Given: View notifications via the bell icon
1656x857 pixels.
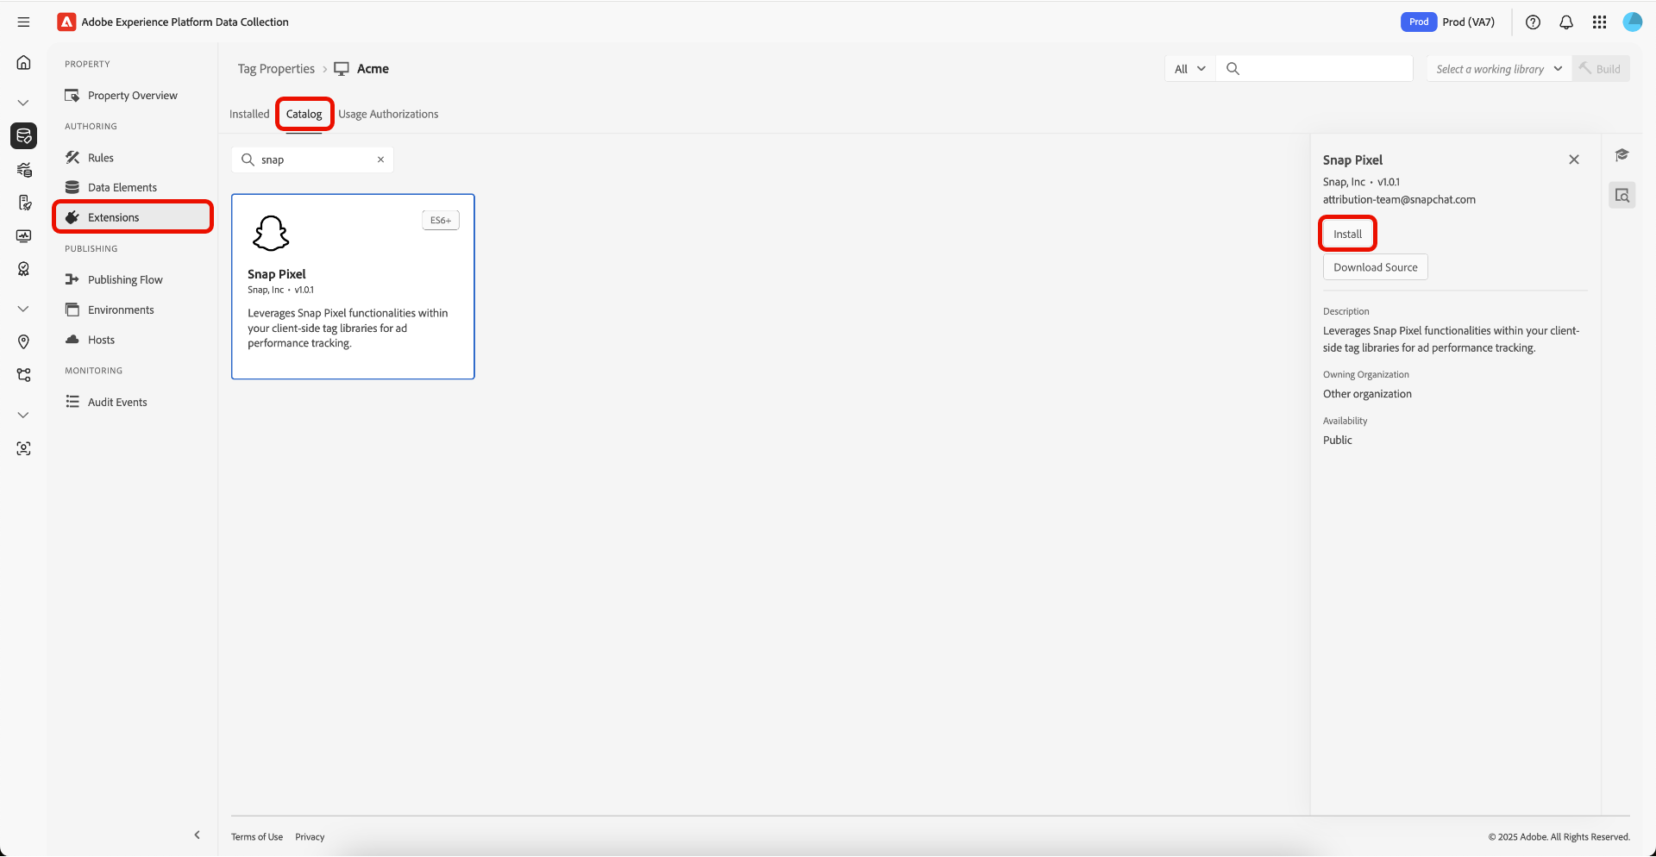Looking at the screenshot, I should [1566, 22].
